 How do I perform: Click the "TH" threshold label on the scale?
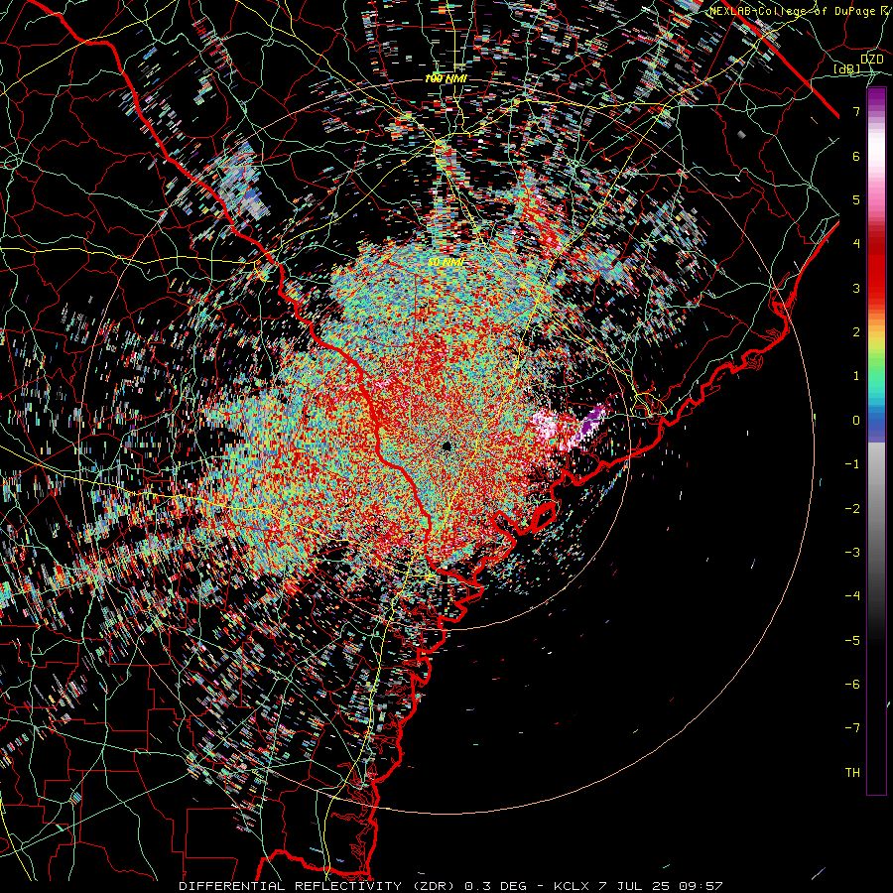pos(852,773)
